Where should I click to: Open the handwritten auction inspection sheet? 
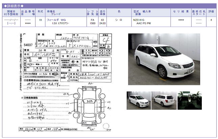pyautogui.click(x=65, y=82)
